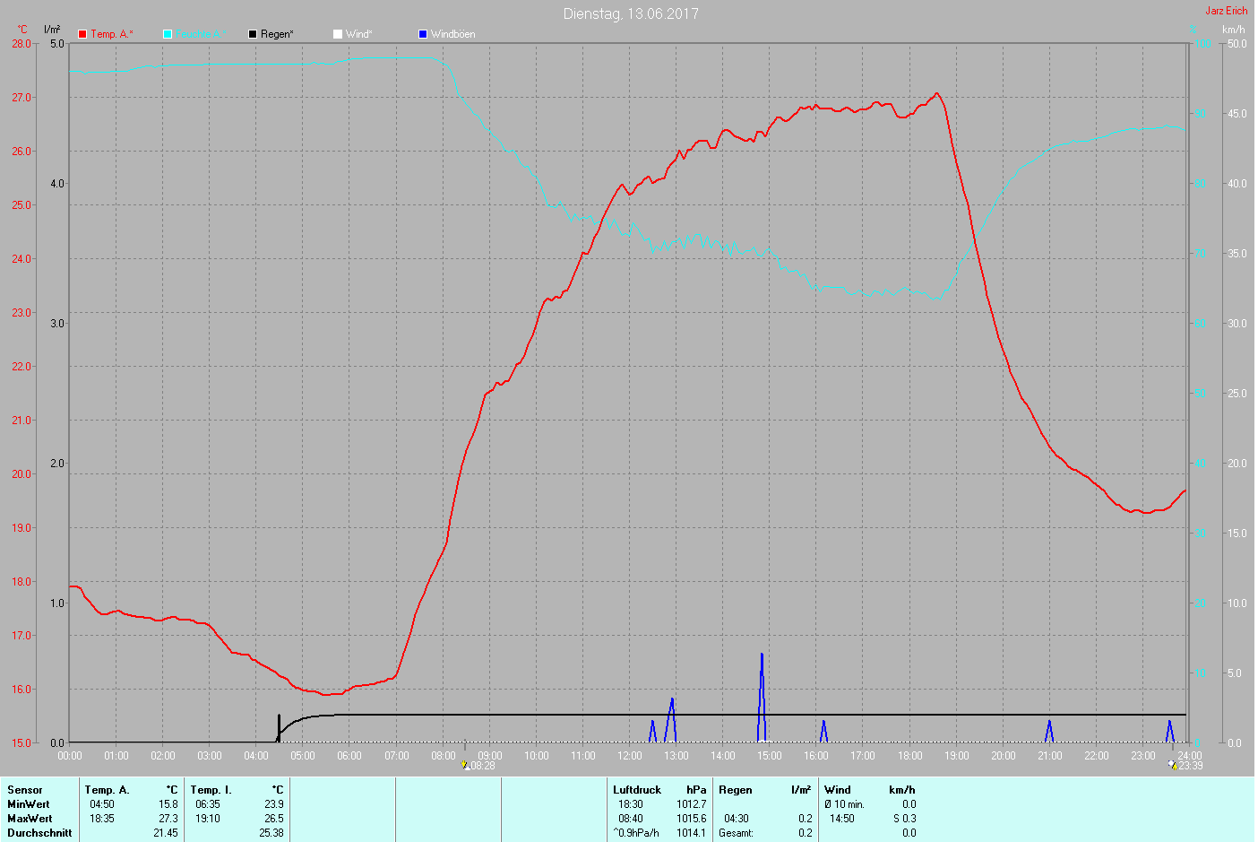Click the white Wind legend square
Screen dimensions: 1258x842
pyautogui.click(x=338, y=34)
